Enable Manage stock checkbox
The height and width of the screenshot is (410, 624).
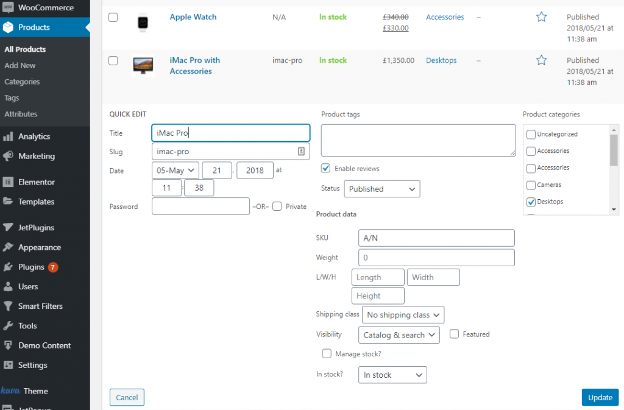327,353
